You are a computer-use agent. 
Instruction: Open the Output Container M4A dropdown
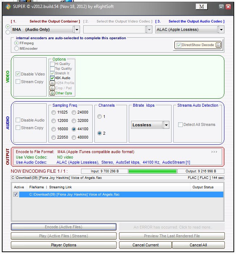[76, 29]
